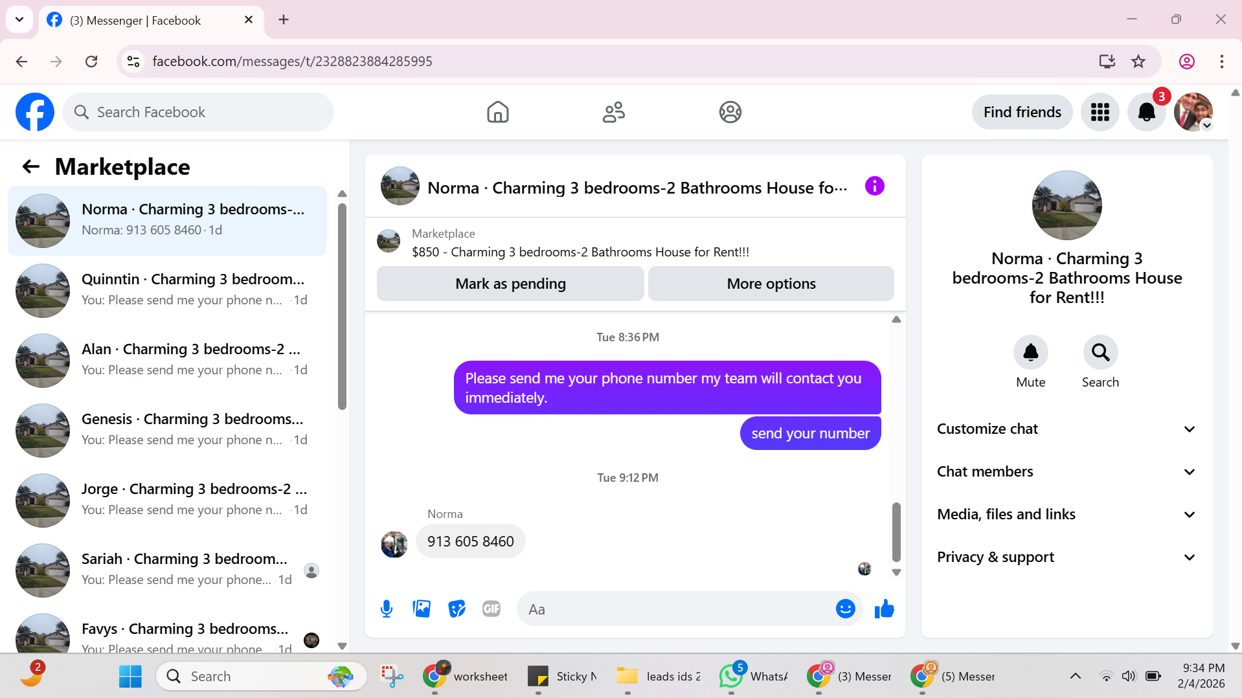The width and height of the screenshot is (1242, 698).
Task: Open Sariah conversation in chat list
Action: coord(167,570)
